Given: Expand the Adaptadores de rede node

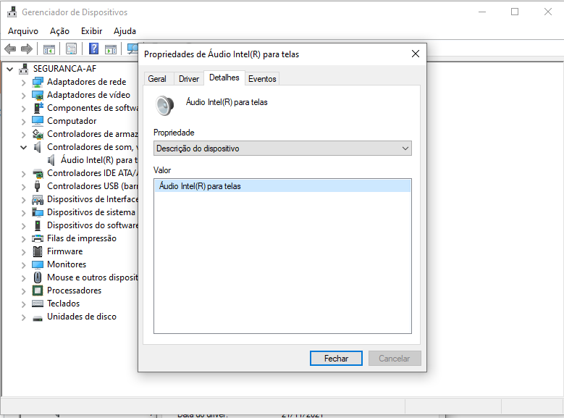Looking at the screenshot, I should pyautogui.click(x=23, y=83).
